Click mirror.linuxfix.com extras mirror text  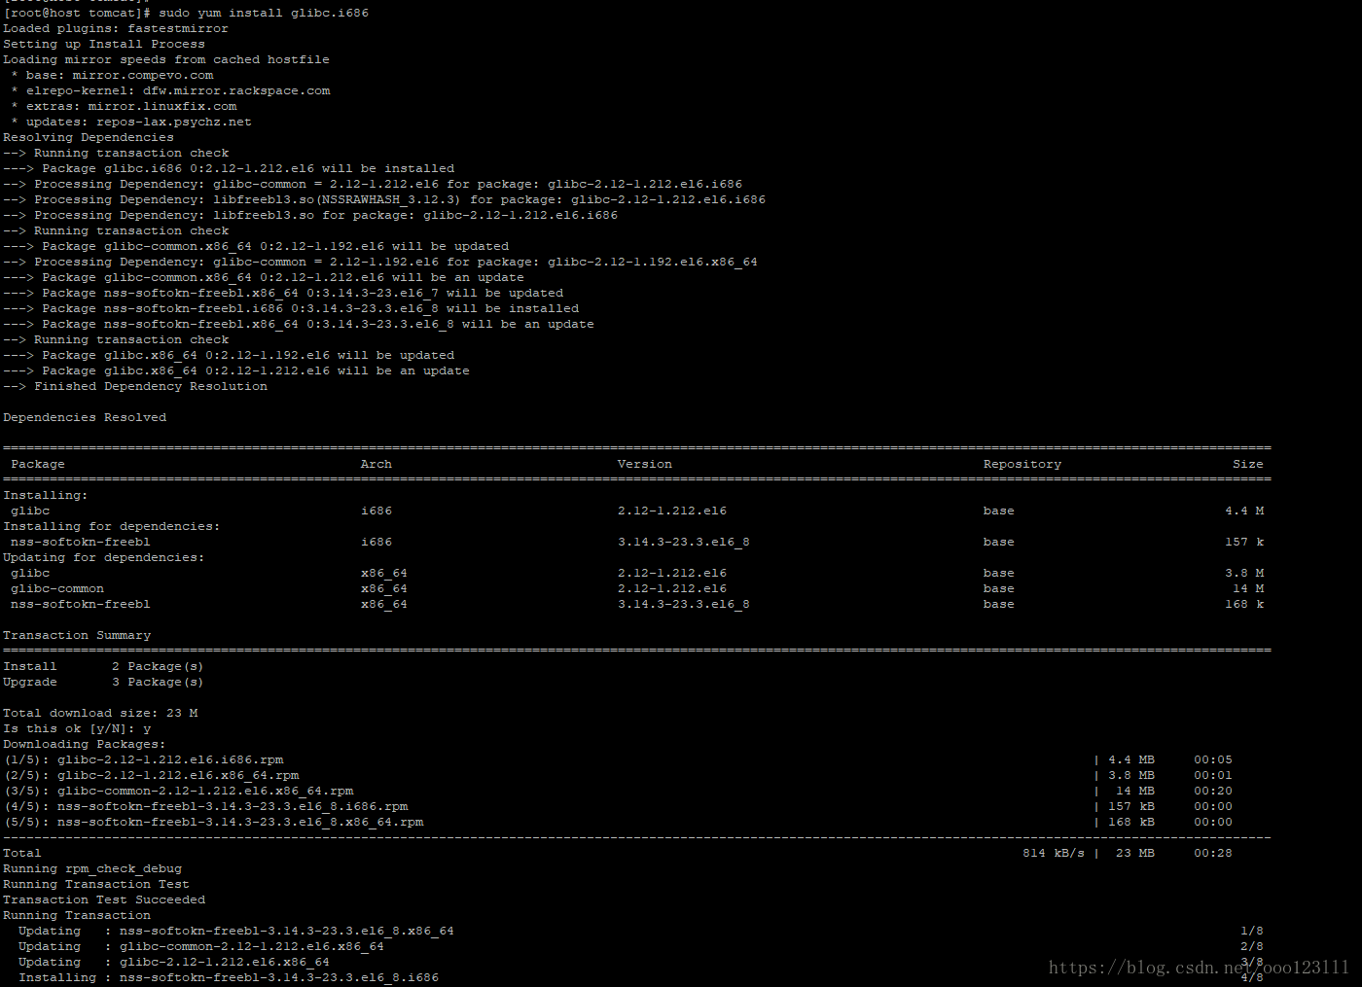coord(161,106)
